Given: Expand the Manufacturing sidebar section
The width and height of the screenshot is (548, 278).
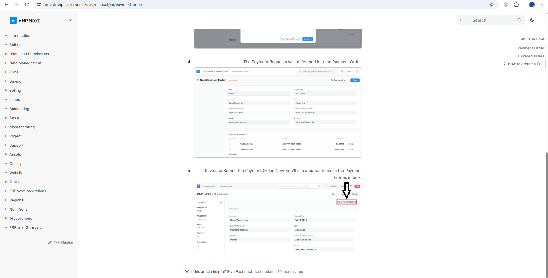Looking at the screenshot, I should point(22,127).
